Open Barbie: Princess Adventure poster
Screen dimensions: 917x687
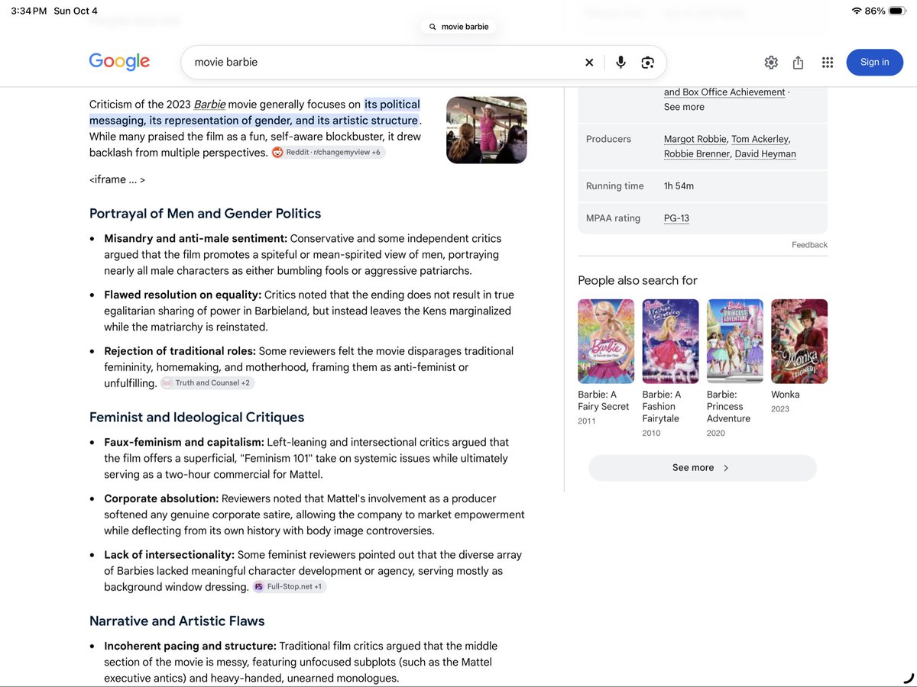[x=735, y=341]
